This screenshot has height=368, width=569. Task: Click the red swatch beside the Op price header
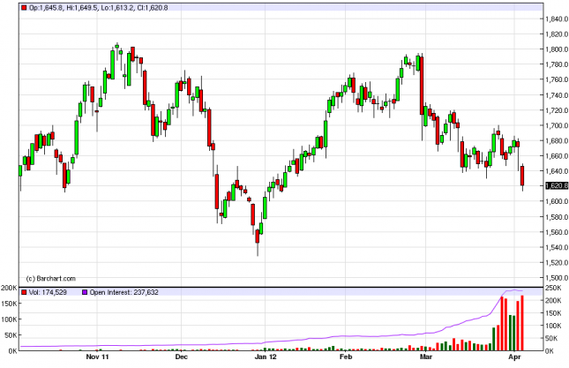pyautogui.click(x=24, y=8)
